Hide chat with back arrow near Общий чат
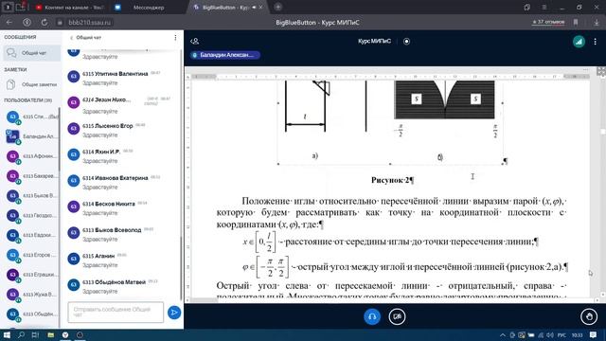Screen dimensions: 606x341 coord(71,38)
